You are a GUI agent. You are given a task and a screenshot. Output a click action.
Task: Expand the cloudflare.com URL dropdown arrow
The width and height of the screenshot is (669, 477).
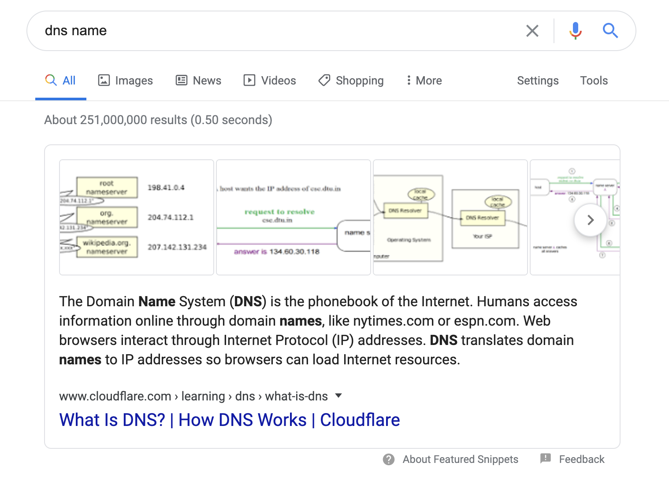point(338,396)
